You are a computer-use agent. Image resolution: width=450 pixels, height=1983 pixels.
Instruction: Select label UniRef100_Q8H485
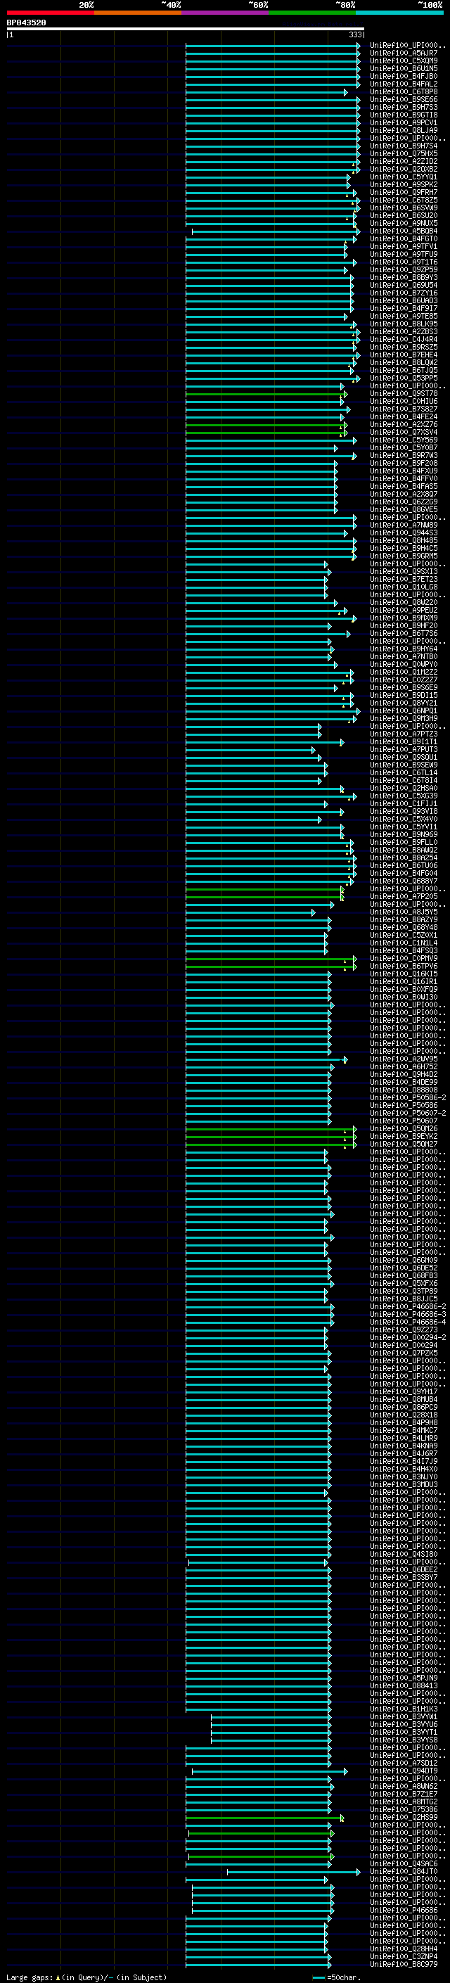point(404,541)
